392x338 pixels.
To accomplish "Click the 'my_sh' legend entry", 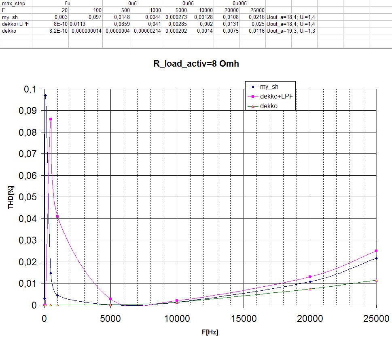I will coord(263,87).
